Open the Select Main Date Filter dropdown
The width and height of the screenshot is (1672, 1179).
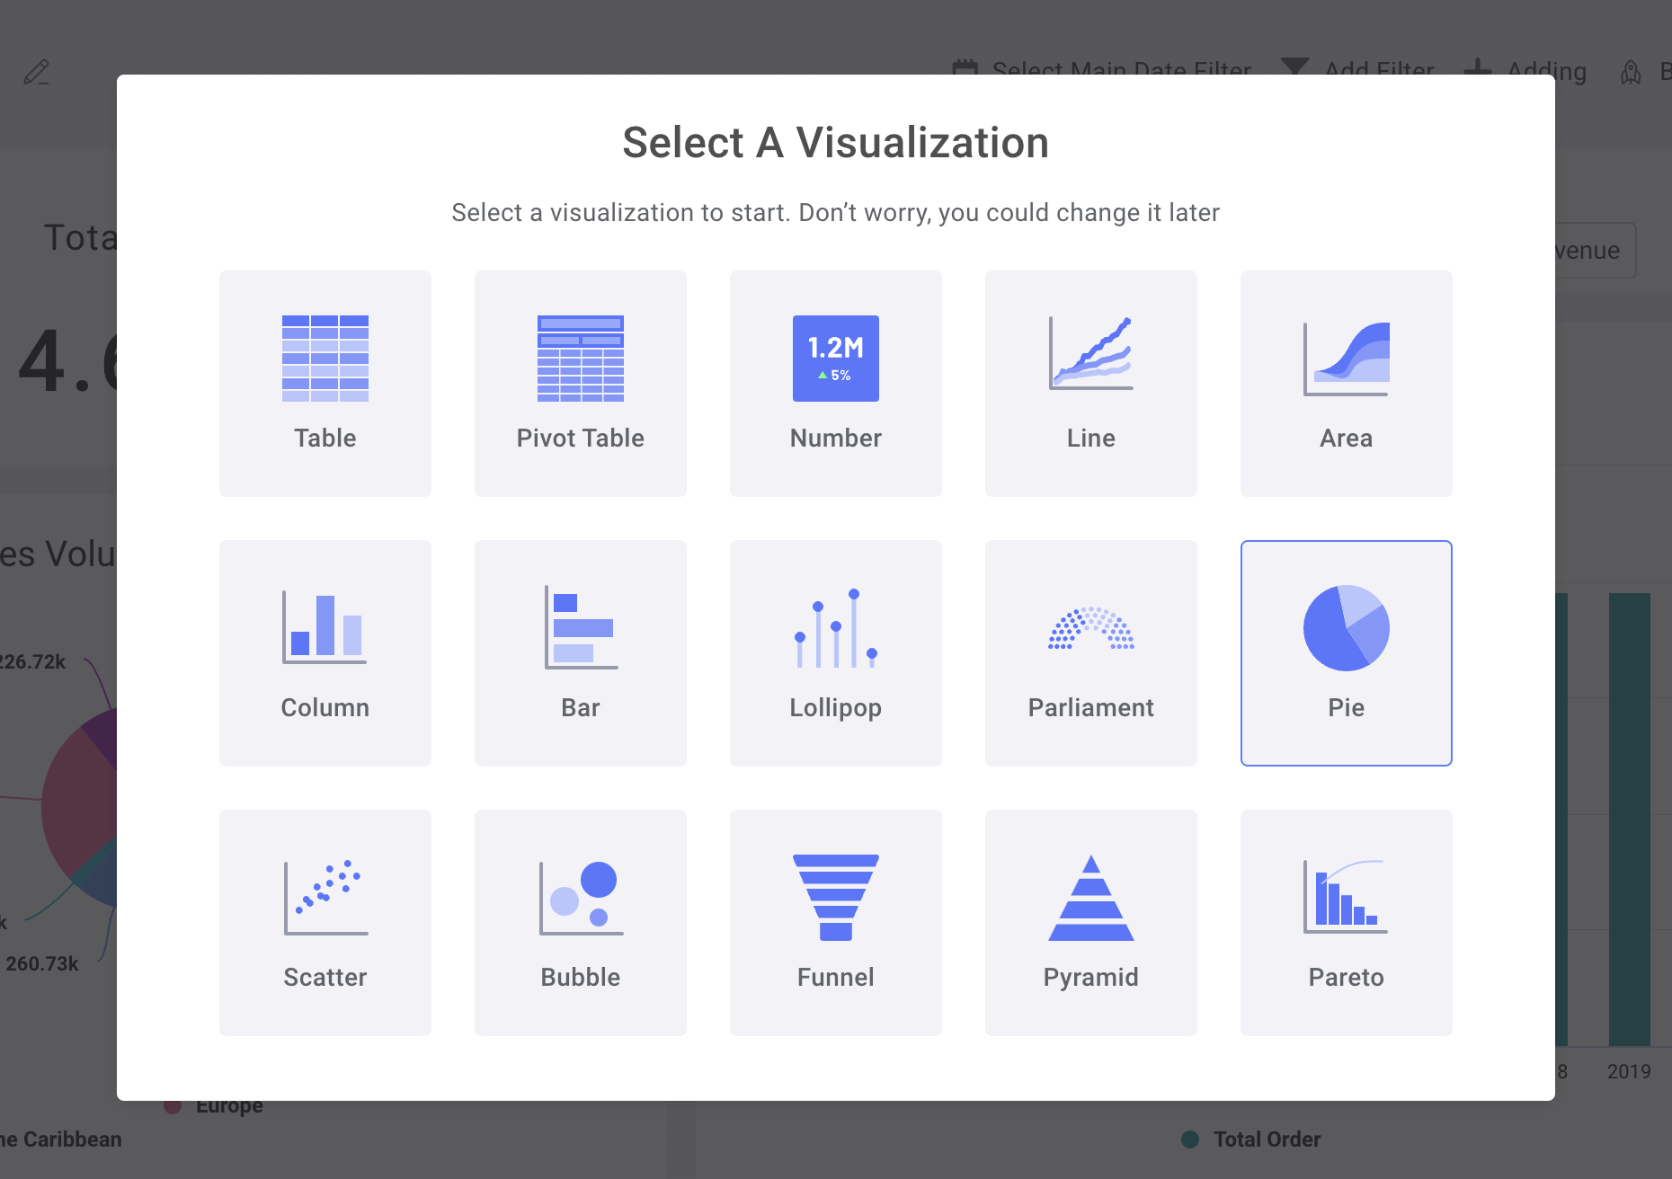click(x=1101, y=69)
